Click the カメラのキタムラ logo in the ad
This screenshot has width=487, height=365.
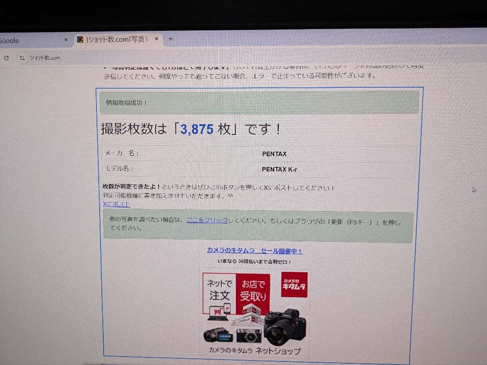pyautogui.click(x=294, y=285)
